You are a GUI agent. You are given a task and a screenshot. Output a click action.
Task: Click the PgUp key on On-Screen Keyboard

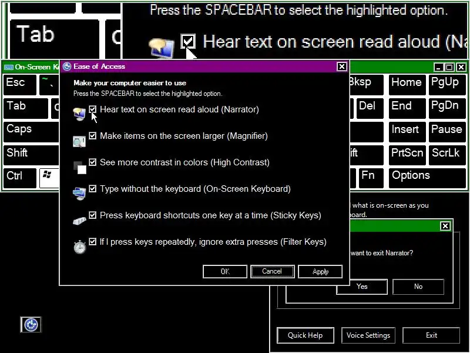click(x=447, y=85)
